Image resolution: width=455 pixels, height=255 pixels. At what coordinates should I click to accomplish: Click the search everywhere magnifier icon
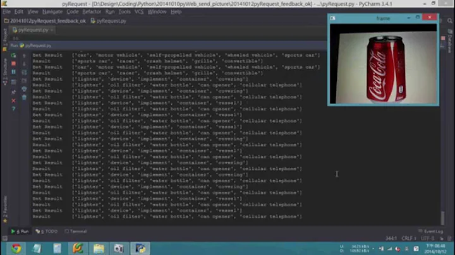tap(449, 21)
